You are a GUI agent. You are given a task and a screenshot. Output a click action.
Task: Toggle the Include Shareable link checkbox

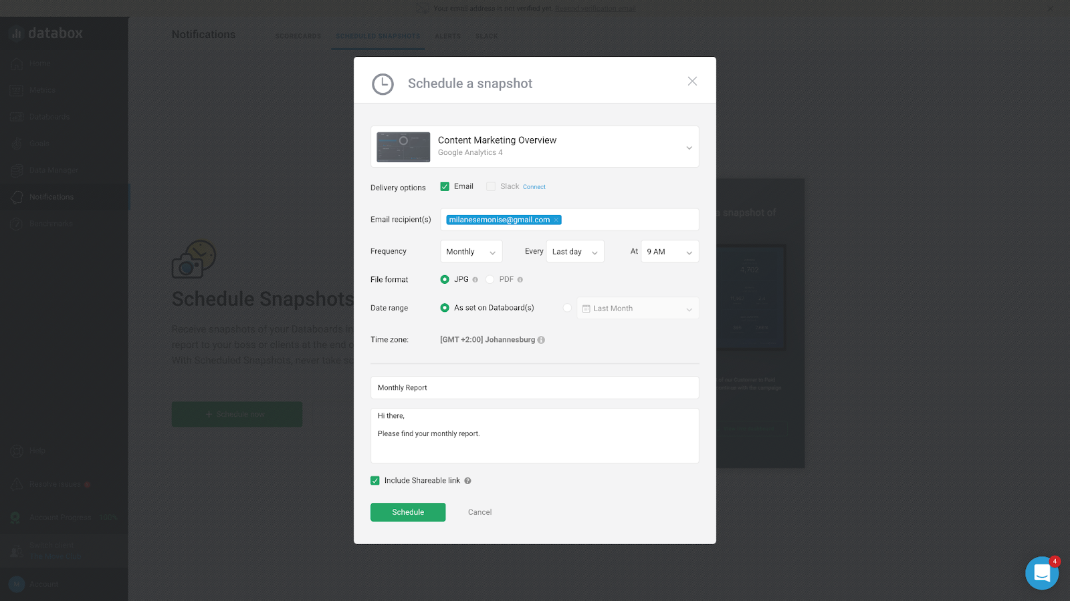coord(375,481)
